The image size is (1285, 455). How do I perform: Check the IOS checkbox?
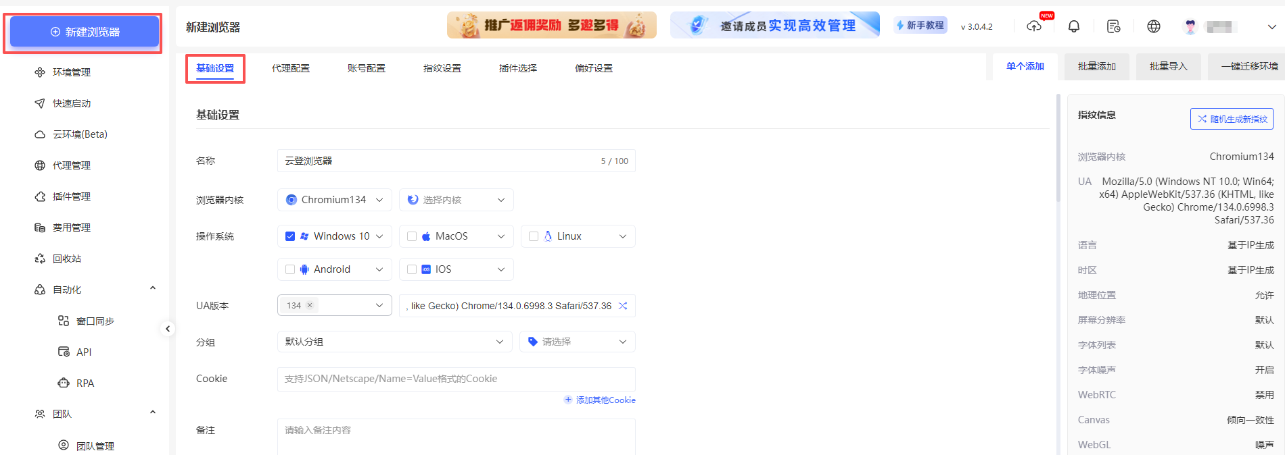412,269
